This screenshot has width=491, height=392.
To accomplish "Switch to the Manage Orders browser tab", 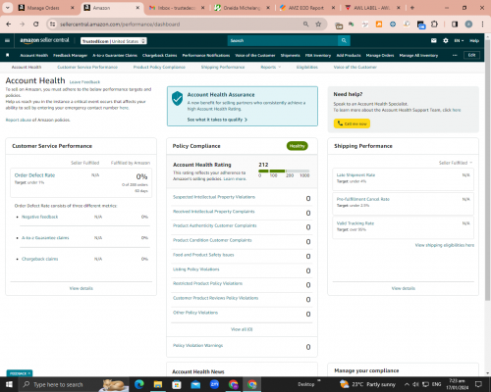I will point(47,8).
